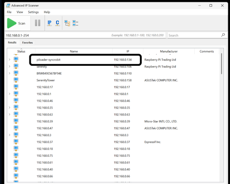Image resolution: width=230 pixels, height=184 pixels.
Task: Click computer icon of SerenityTower row
Action: [x=16, y=80]
